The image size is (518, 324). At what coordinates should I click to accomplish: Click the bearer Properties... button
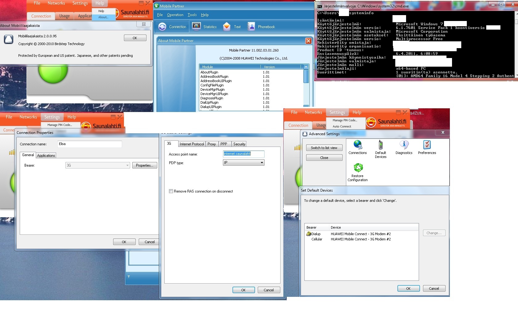[x=145, y=165]
